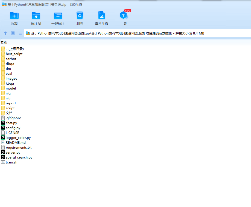Click the 添加 (Add) toolbar icon

point(14,16)
